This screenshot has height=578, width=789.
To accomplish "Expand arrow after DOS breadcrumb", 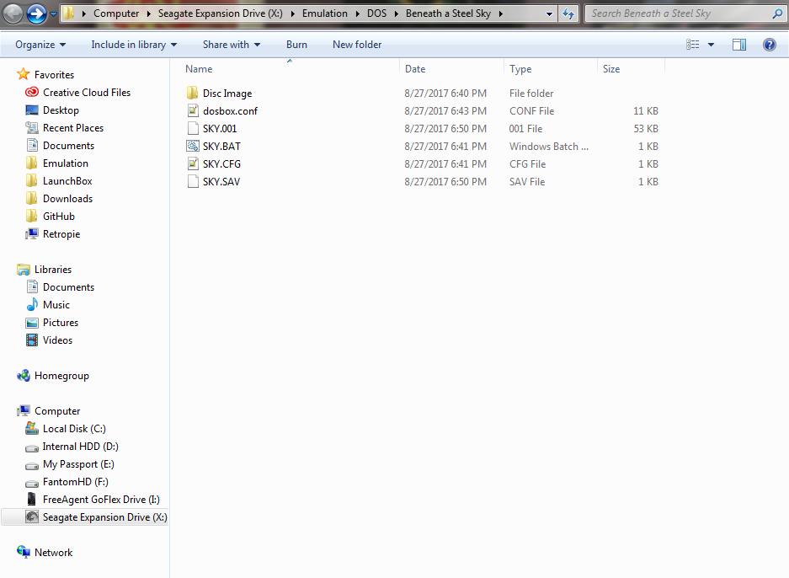I will pos(396,13).
